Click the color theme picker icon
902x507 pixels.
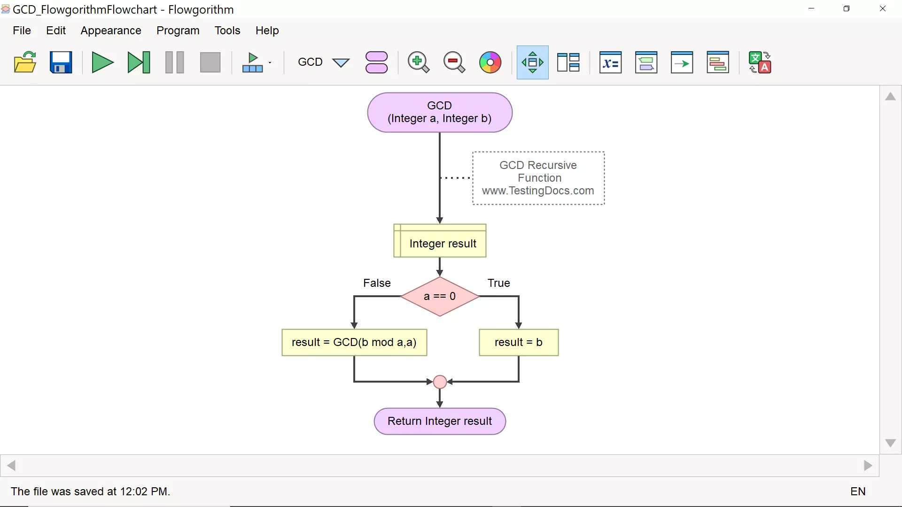point(490,62)
